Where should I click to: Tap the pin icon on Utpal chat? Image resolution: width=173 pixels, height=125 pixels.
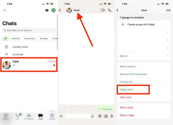(x=54, y=65)
